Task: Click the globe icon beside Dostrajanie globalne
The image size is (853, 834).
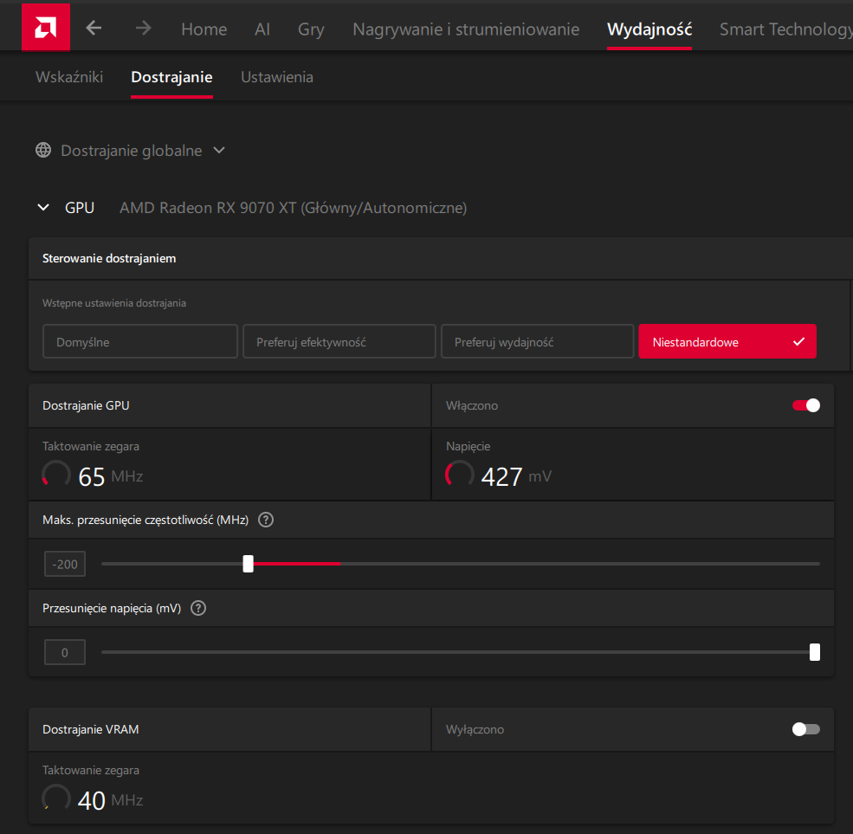Action: [x=43, y=150]
